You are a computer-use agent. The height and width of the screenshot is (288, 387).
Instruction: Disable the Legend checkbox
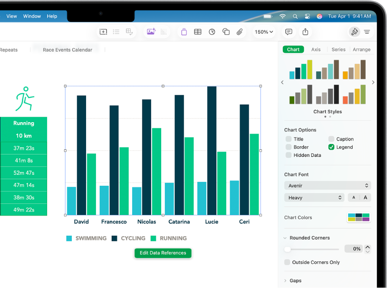pyautogui.click(x=331, y=147)
